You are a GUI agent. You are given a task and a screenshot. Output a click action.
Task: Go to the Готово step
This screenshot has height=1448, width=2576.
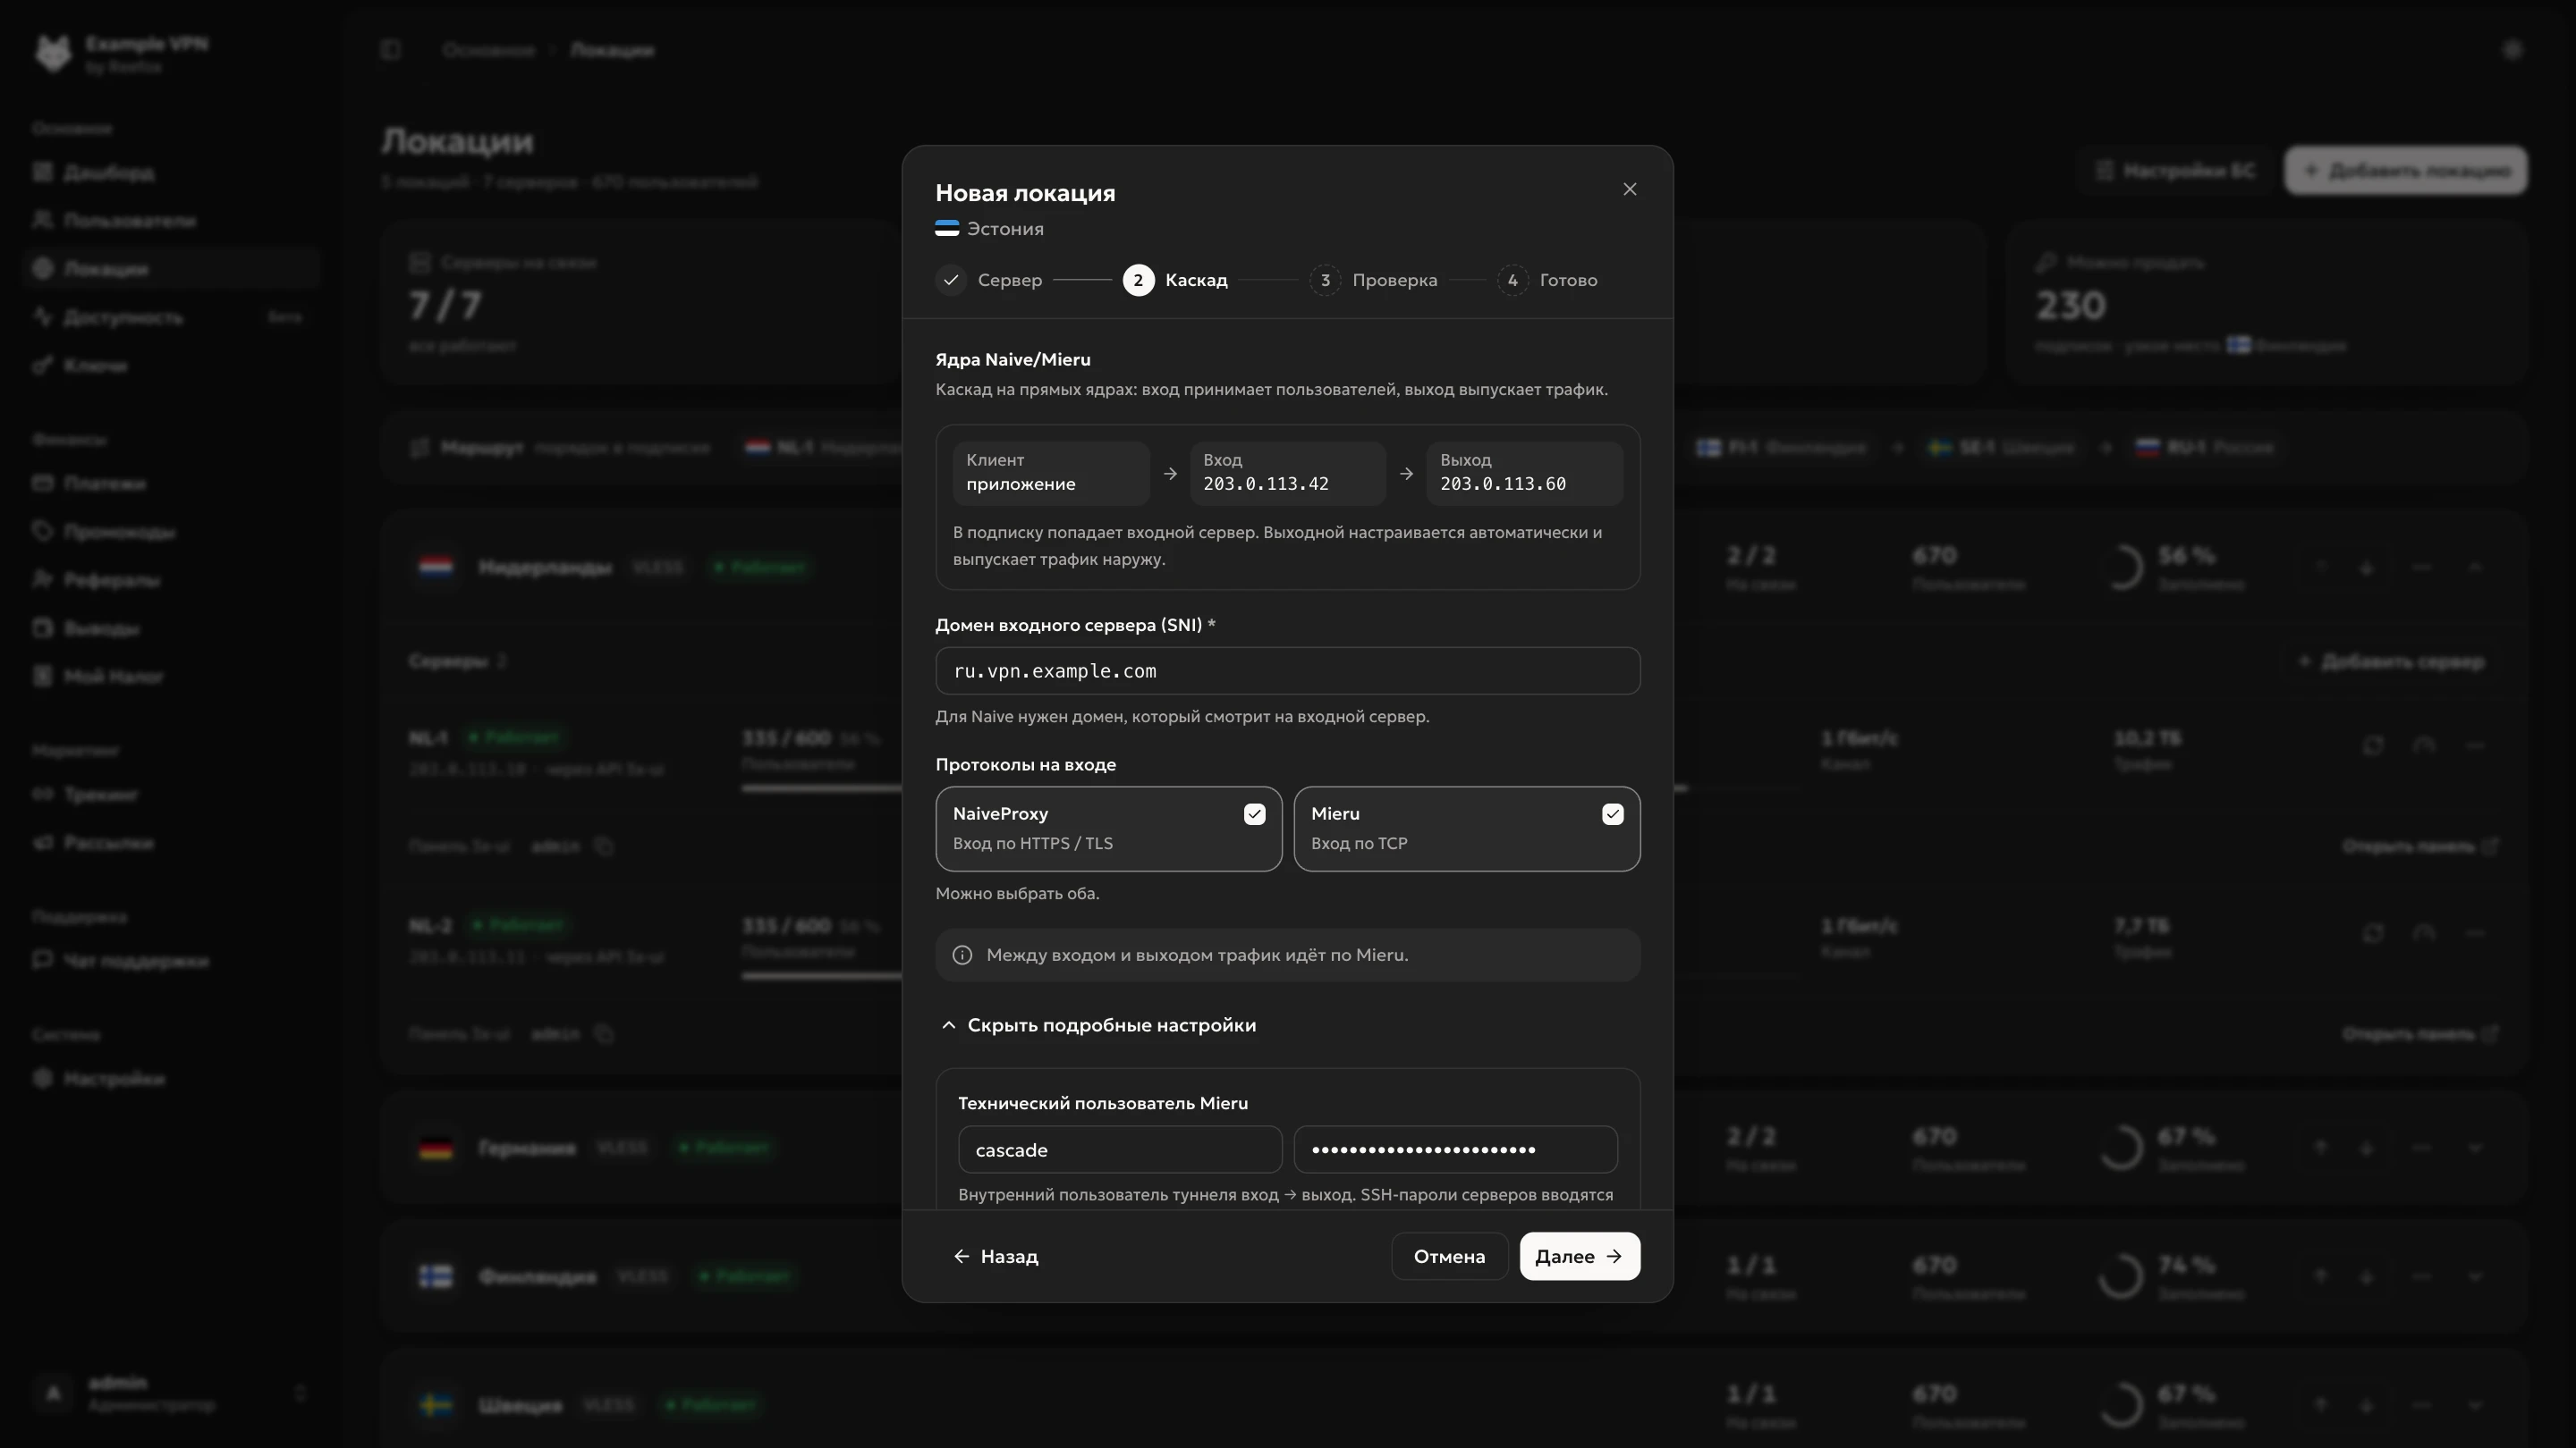1547,280
